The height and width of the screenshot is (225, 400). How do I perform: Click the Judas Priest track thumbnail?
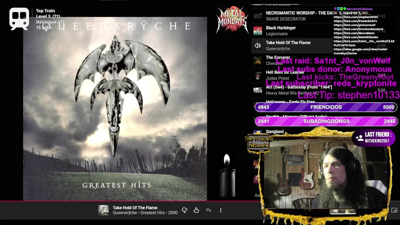[x=257, y=75]
